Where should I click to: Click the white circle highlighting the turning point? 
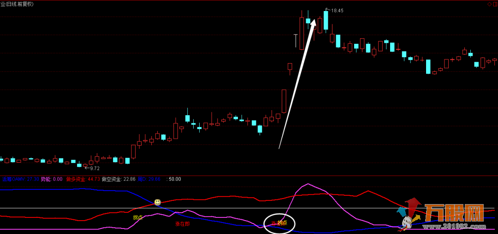point(279,223)
